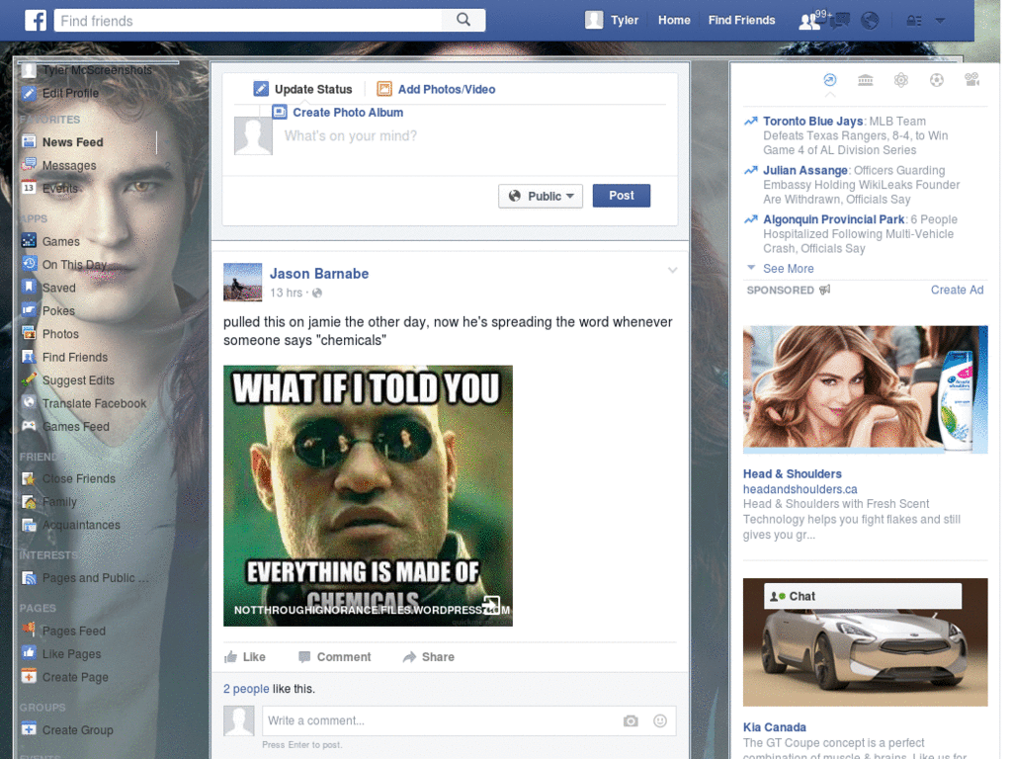Viewport: 1012px width, 759px height.
Task: Click the search magnifier button
Action: 464,20
